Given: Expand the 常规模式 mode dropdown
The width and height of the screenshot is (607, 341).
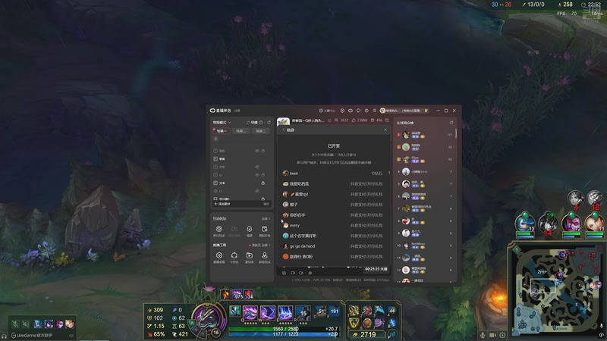Looking at the screenshot, I should pyautogui.click(x=222, y=123).
